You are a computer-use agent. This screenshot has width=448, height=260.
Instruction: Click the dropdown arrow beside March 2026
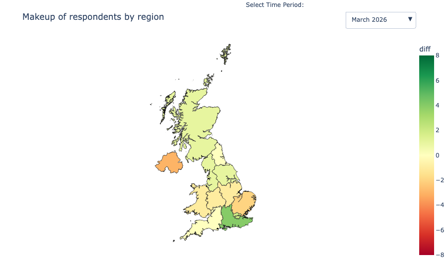[x=410, y=19]
